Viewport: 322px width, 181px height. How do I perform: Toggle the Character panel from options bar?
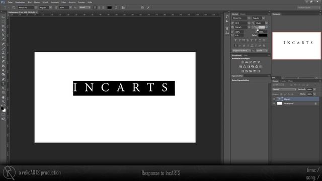[x=123, y=8]
